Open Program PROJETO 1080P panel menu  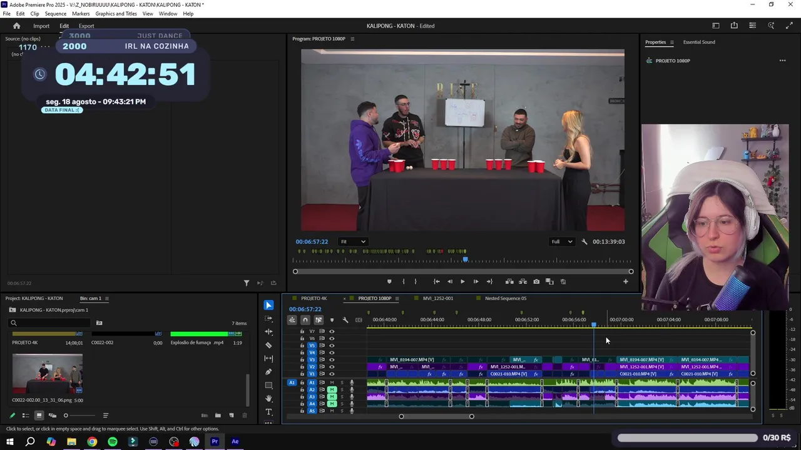(x=352, y=39)
